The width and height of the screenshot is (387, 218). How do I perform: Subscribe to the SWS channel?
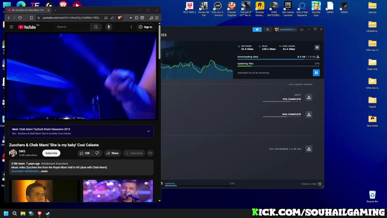(51, 153)
